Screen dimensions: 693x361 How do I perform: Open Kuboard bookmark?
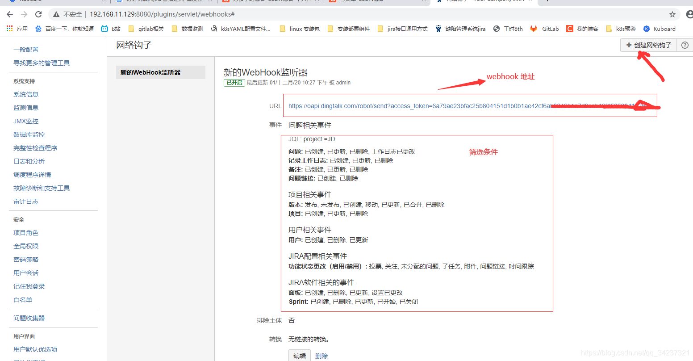point(660,29)
